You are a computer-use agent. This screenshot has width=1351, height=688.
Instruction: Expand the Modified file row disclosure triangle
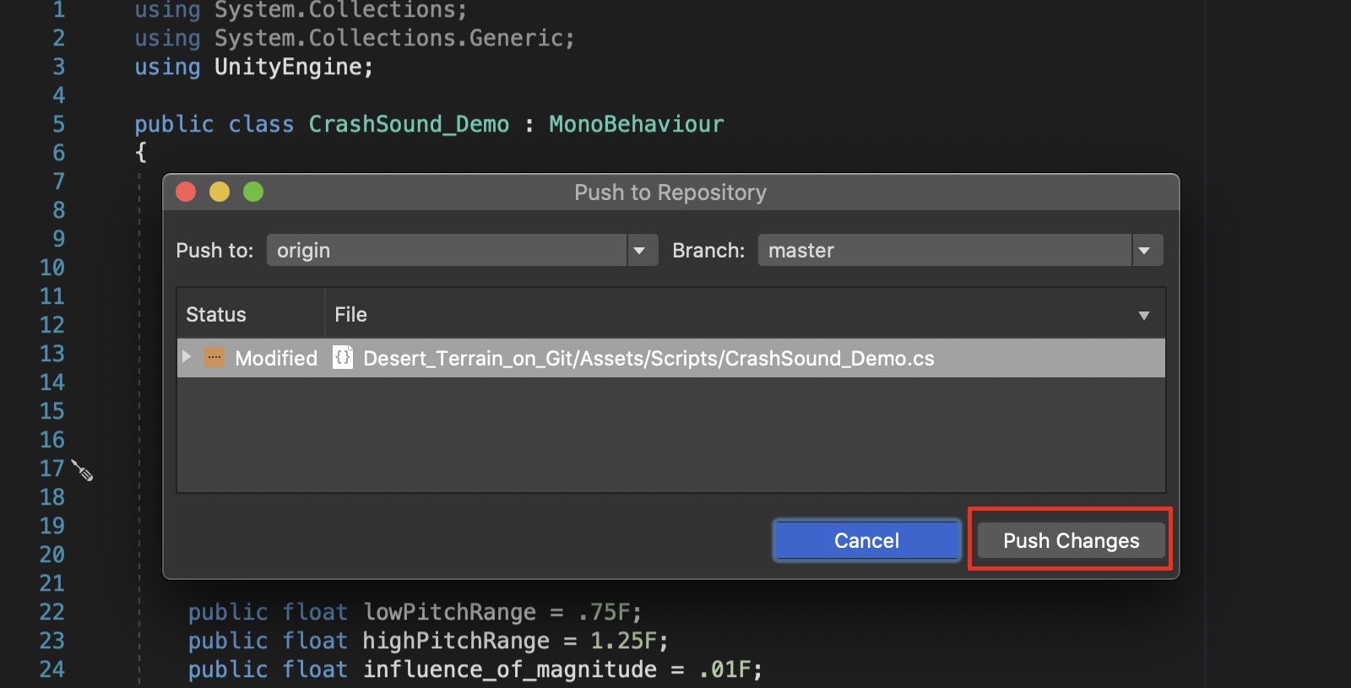click(x=187, y=357)
